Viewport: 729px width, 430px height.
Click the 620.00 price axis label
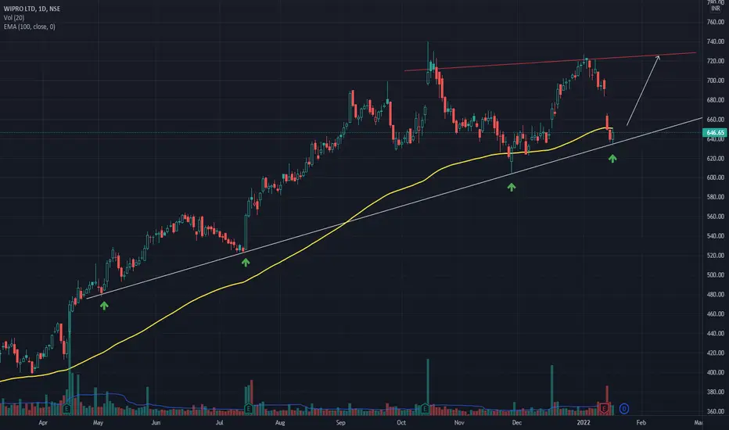(715, 159)
